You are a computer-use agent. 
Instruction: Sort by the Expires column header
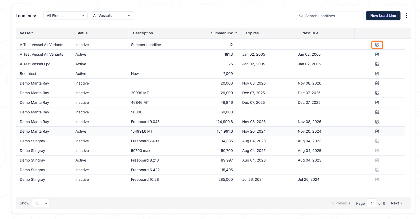(x=252, y=33)
